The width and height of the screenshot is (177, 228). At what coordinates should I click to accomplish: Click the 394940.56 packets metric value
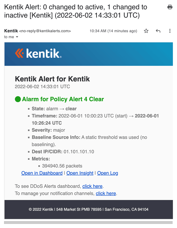tap(62, 166)
